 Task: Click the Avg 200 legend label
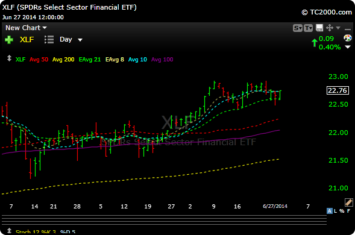[63, 60]
